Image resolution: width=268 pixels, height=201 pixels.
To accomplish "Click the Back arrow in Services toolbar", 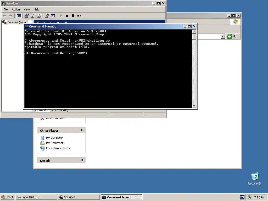I will click(5, 16).
